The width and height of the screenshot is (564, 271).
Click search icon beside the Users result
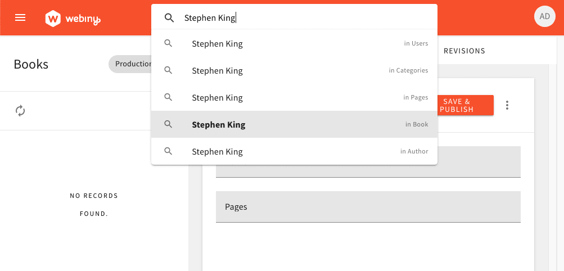click(x=168, y=43)
